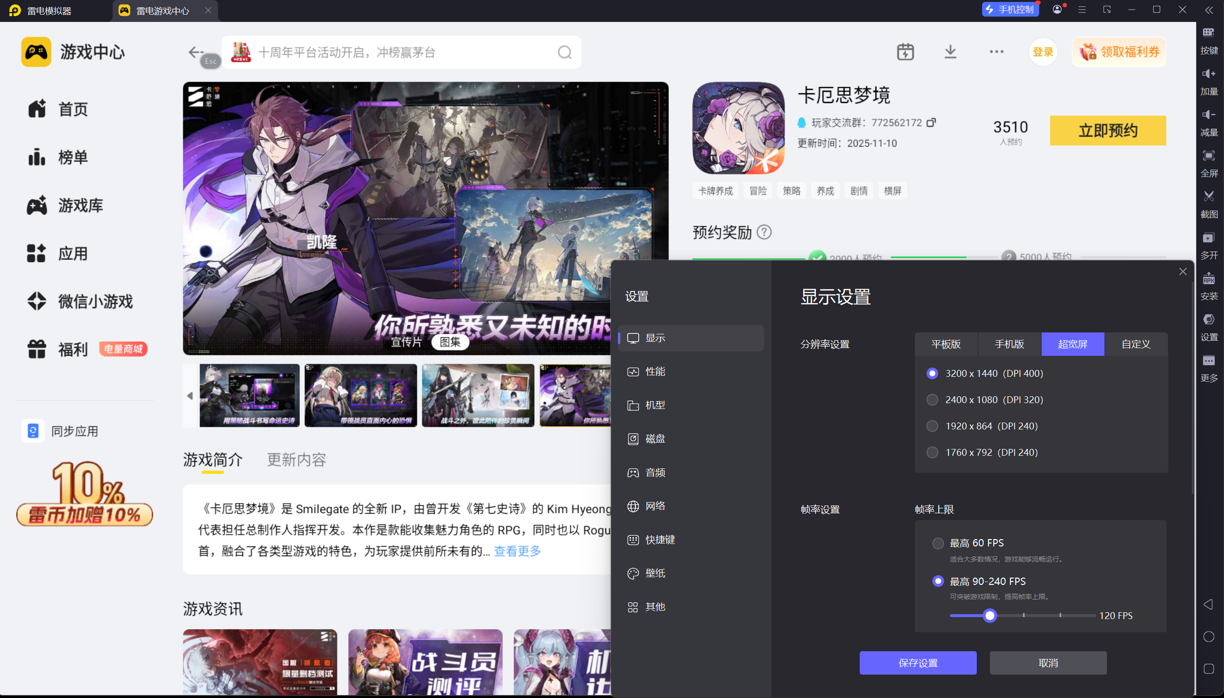Select 2400 x 1080 resolution option
Screen dimensions: 1224x698
(x=932, y=400)
